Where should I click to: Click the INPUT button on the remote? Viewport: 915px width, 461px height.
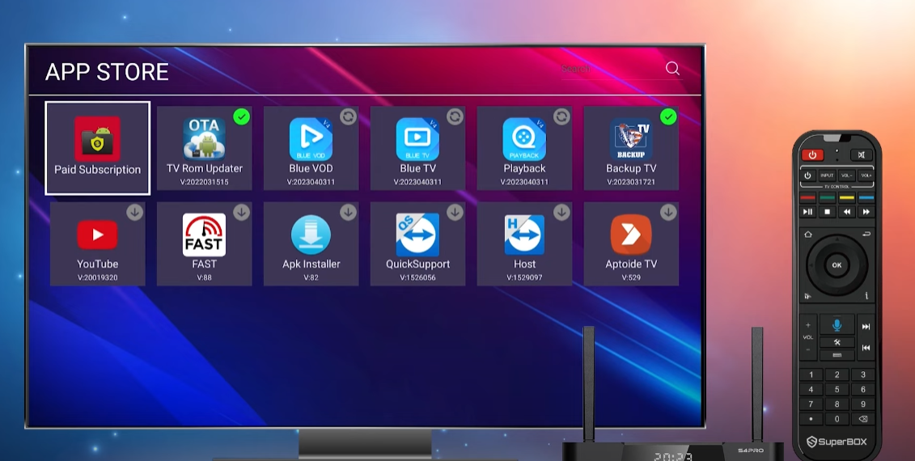tap(827, 175)
